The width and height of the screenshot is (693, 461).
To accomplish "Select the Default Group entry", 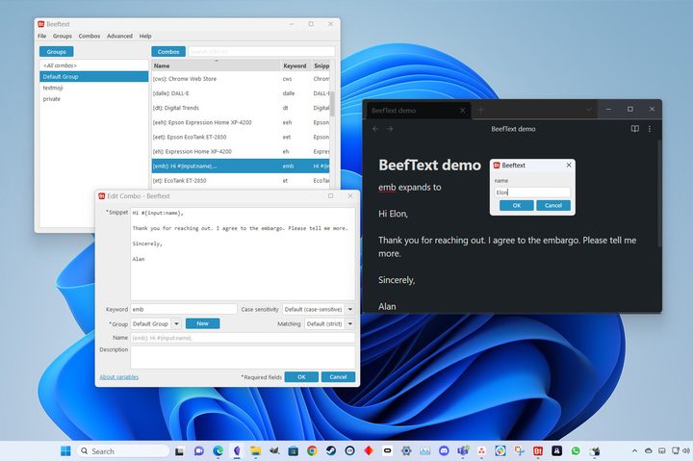I will pyautogui.click(x=93, y=76).
